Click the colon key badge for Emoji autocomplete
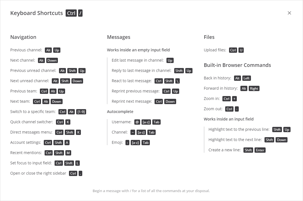 tap(127, 143)
